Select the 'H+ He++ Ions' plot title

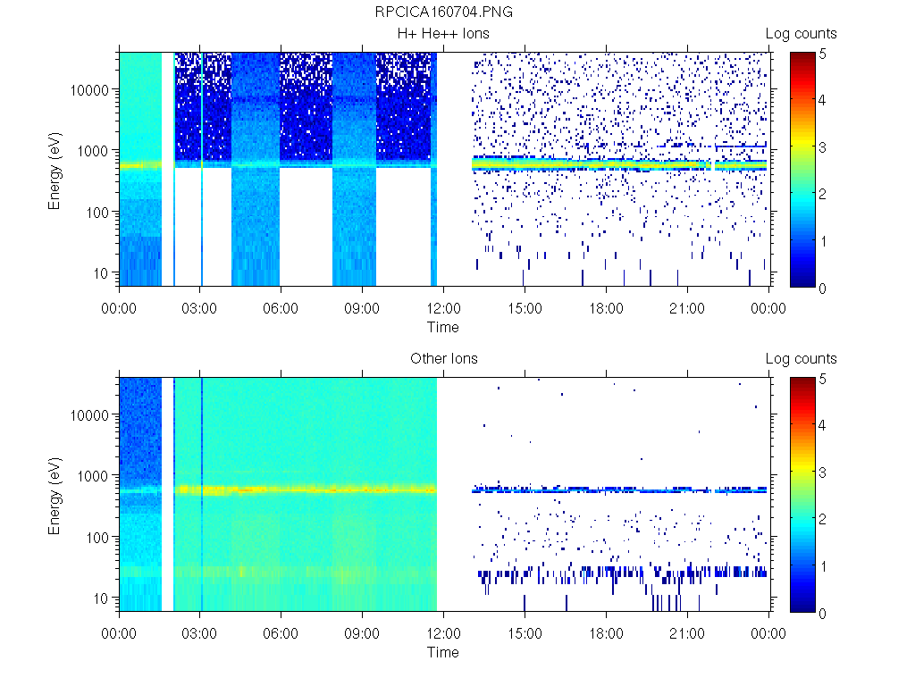pos(443,33)
